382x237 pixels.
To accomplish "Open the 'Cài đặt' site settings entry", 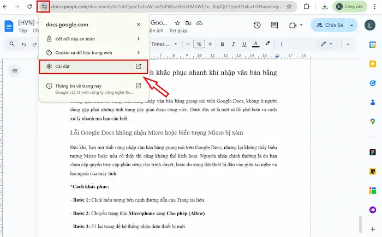I will point(93,66).
